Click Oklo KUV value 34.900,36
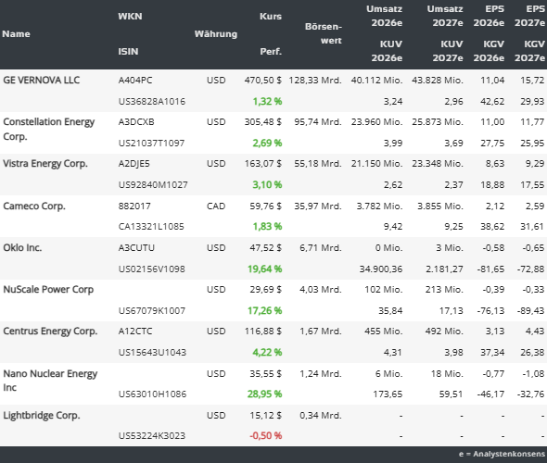The image size is (547, 463). 381,269
